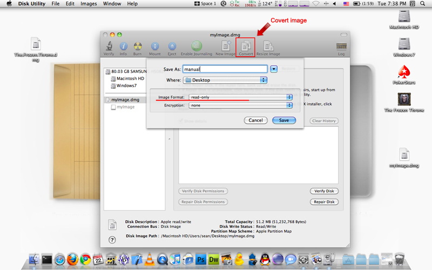Open Spotlight search magnifier in menu bar
The height and width of the screenshot is (270, 432).
[422, 4]
